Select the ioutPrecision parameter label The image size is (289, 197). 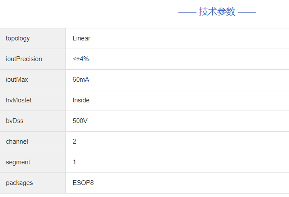(x=24, y=59)
